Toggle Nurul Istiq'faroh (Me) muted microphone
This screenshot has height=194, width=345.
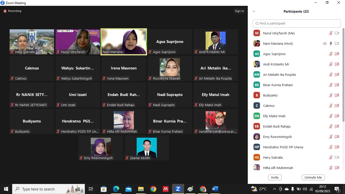[x=331, y=33]
